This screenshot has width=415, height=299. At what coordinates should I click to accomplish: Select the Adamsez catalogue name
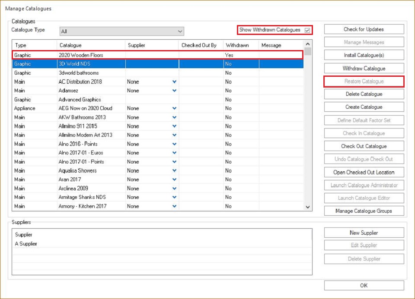pos(68,91)
